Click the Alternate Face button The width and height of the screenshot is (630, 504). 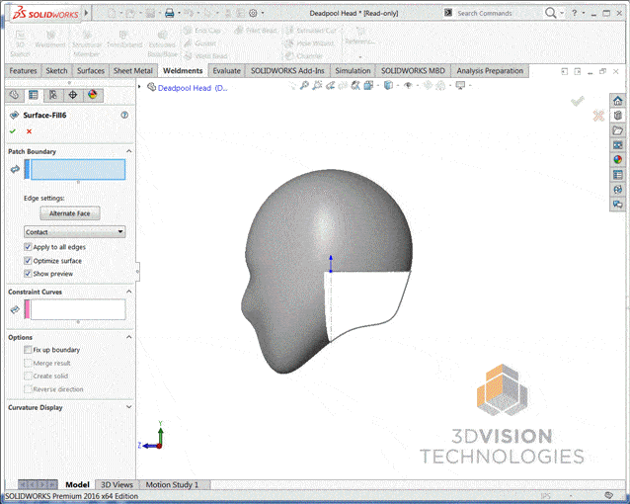click(70, 213)
